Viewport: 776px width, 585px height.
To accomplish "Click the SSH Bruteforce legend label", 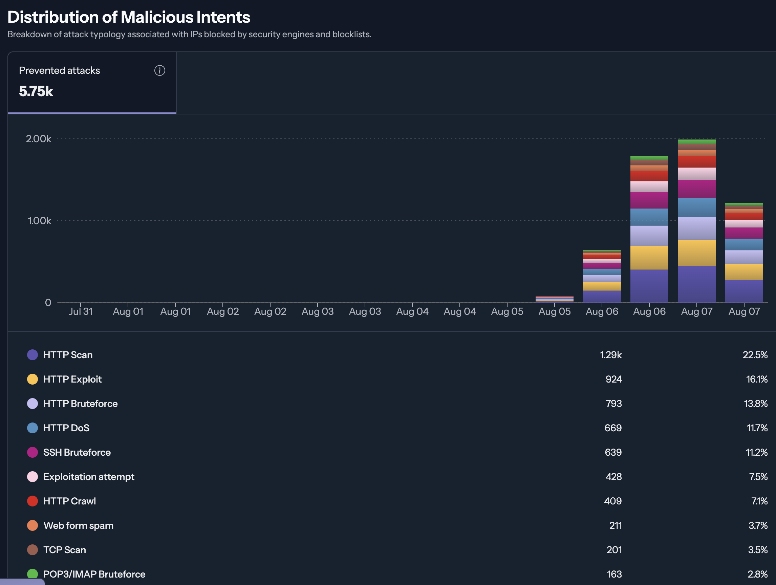I will click(77, 452).
